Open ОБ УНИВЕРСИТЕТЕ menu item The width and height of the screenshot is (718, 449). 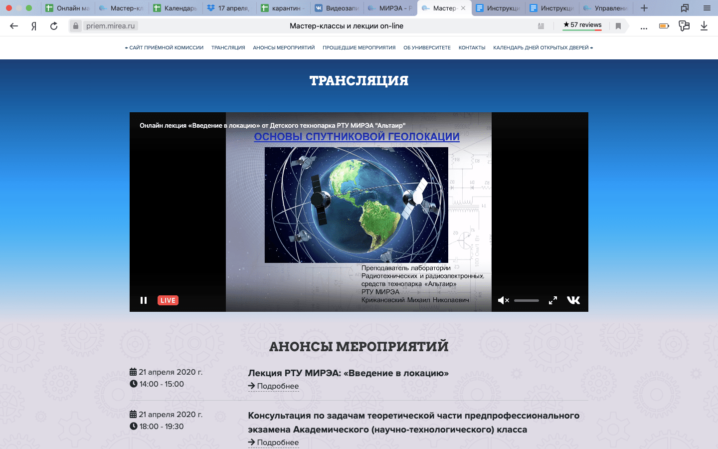pos(427,48)
